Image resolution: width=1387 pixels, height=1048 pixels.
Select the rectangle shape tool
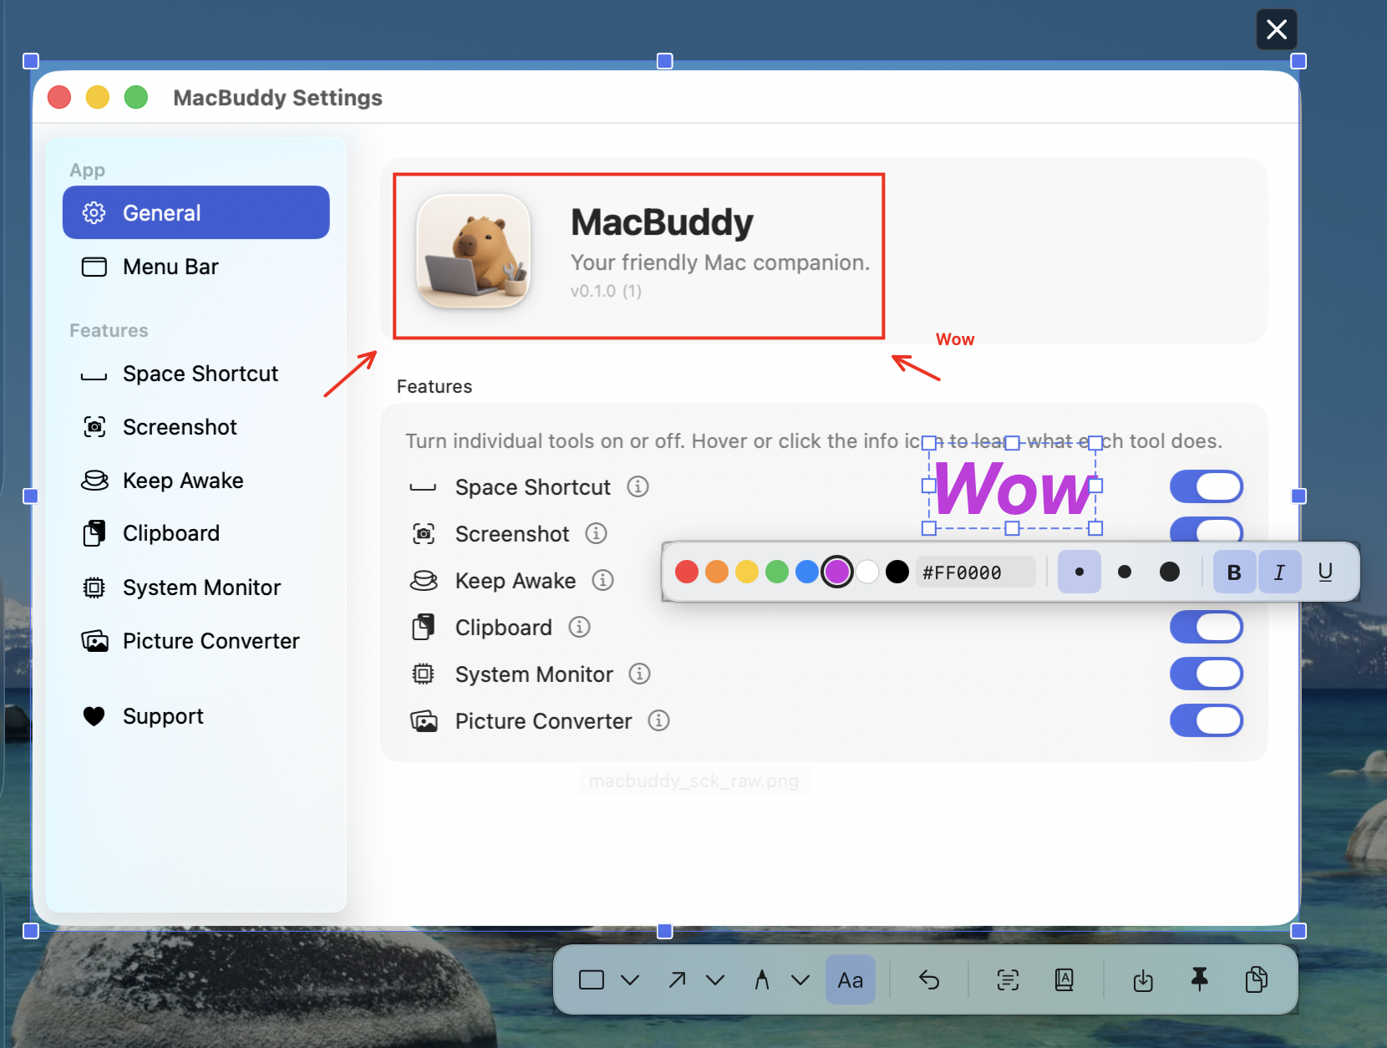click(592, 979)
